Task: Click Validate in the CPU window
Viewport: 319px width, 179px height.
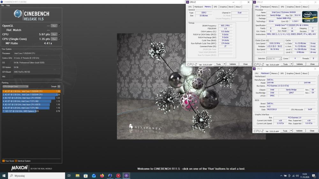Action: point(300,64)
